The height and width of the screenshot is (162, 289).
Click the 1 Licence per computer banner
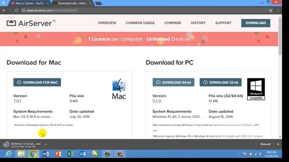coord(139,39)
